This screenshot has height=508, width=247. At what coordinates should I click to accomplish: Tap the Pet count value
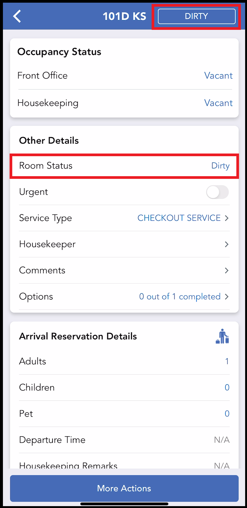click(227, 414)
